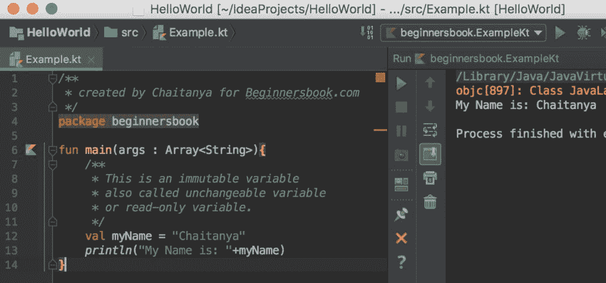
Task: Click the green macOS zoom window button
Action: 51,8
